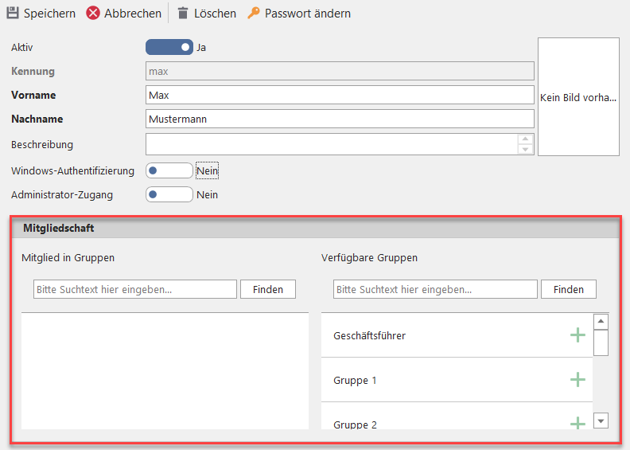The width and height of the screenshot is (630, 450).
Task: Focus the Nachname text field
Action: [340, 119]
